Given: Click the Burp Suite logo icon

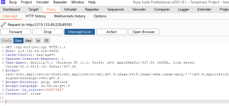Looking at the screenshot, I should [x=3, y=2].
